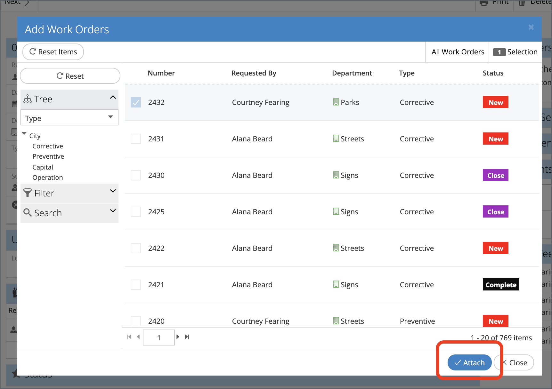Click the Filter funnel icon
Screen dimensions: 552x389
(x=28, y=193)
